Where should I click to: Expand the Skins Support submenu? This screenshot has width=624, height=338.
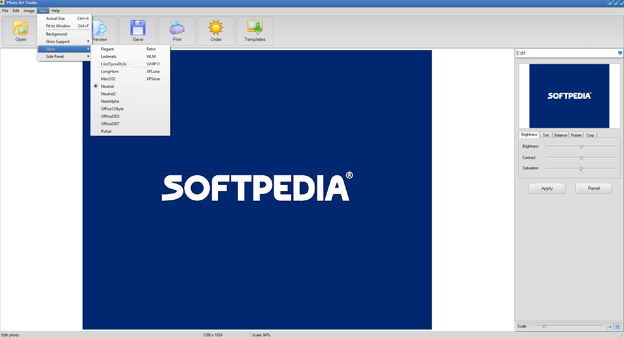point(64,41)
